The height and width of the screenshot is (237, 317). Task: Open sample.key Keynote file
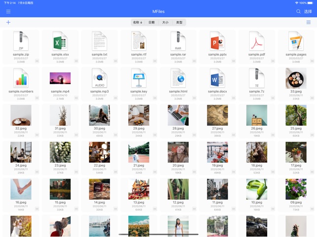[x=139, y=79]
